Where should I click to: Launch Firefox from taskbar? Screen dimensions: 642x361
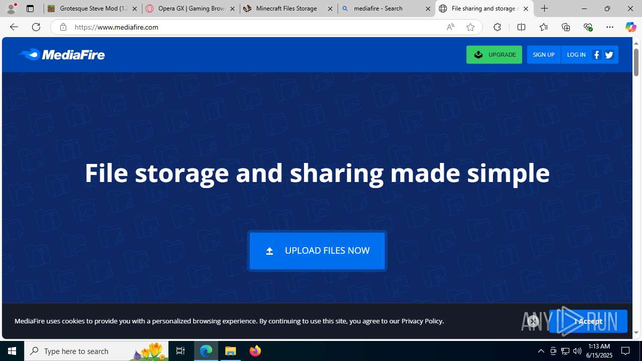coord(255,351)
